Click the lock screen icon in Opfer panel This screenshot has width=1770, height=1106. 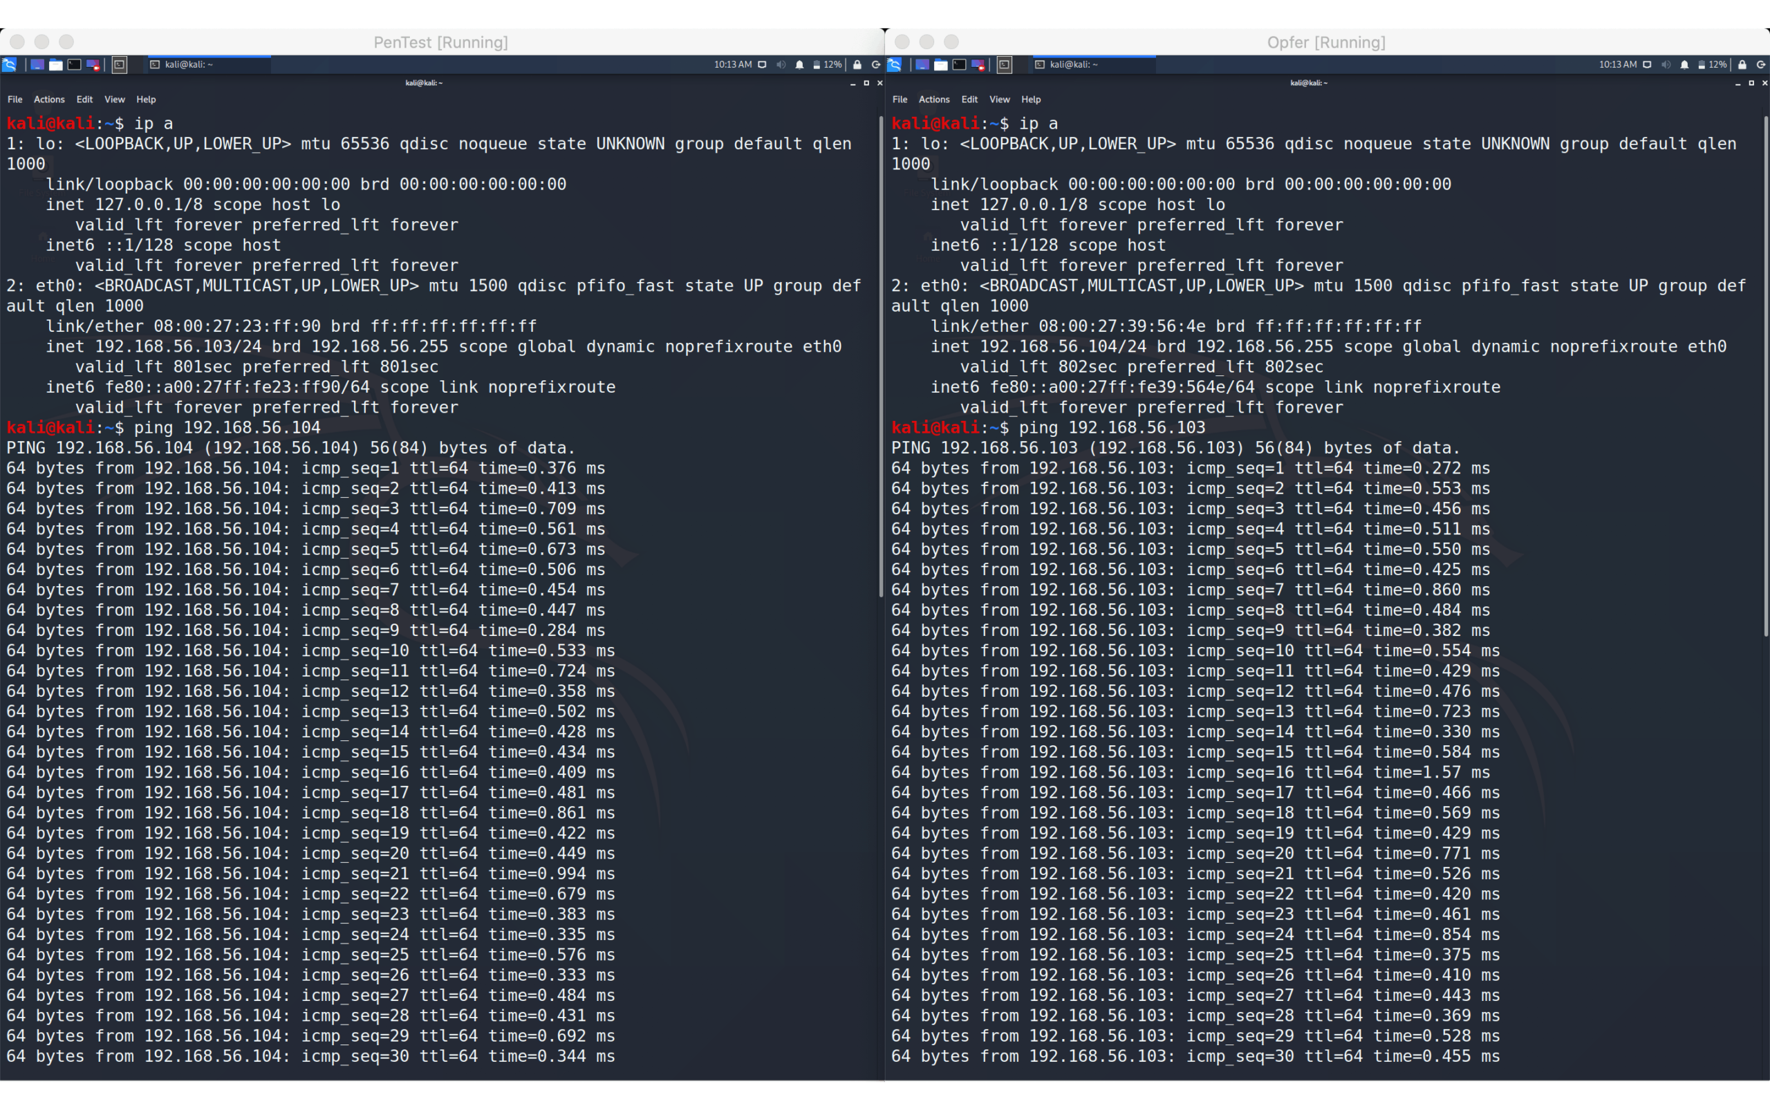(x=1742, y=65)
